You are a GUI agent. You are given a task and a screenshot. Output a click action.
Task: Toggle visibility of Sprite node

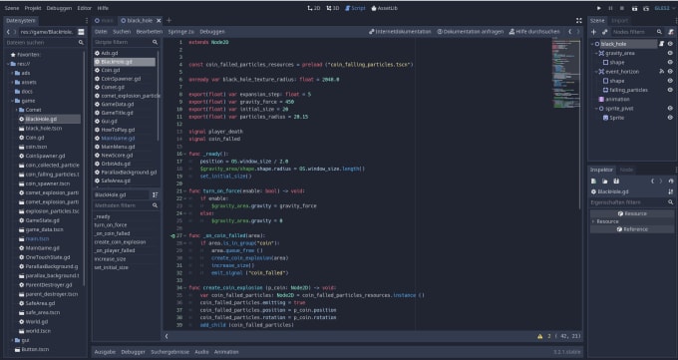pos(670,118)
